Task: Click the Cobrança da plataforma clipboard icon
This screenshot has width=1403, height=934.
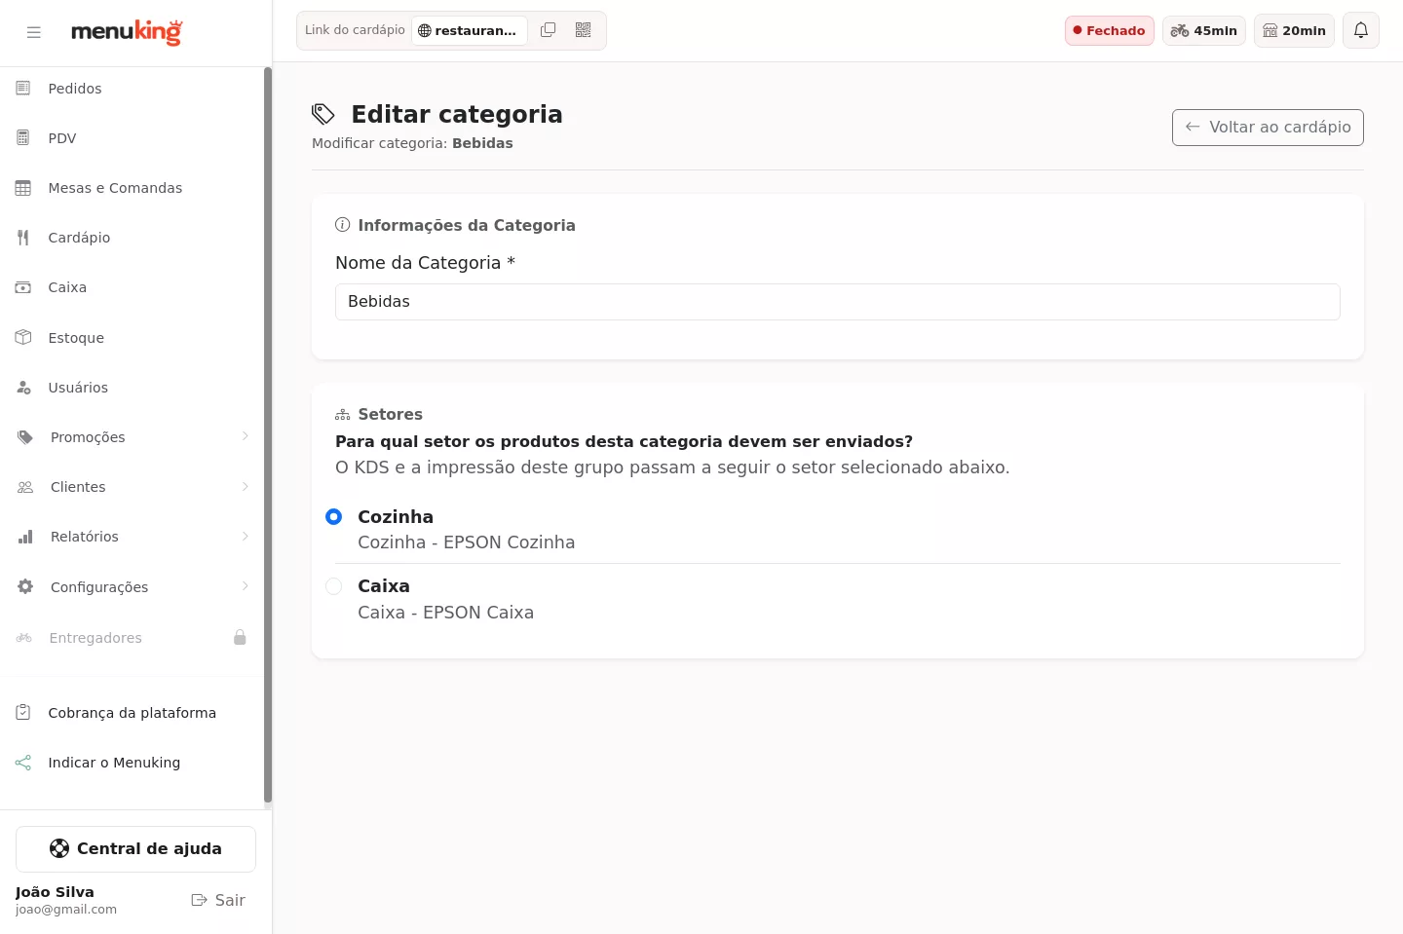Action: 23,713
